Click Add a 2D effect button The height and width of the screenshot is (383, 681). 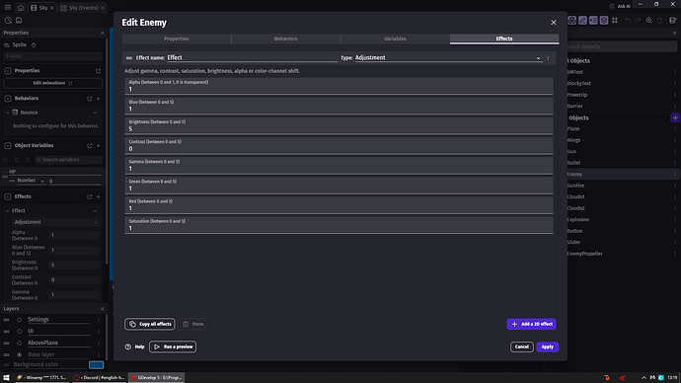(531, 324)
